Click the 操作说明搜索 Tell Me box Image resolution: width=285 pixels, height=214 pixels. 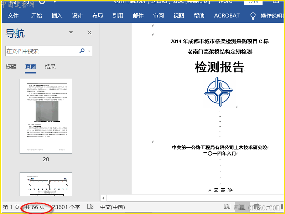click(272, 16)
